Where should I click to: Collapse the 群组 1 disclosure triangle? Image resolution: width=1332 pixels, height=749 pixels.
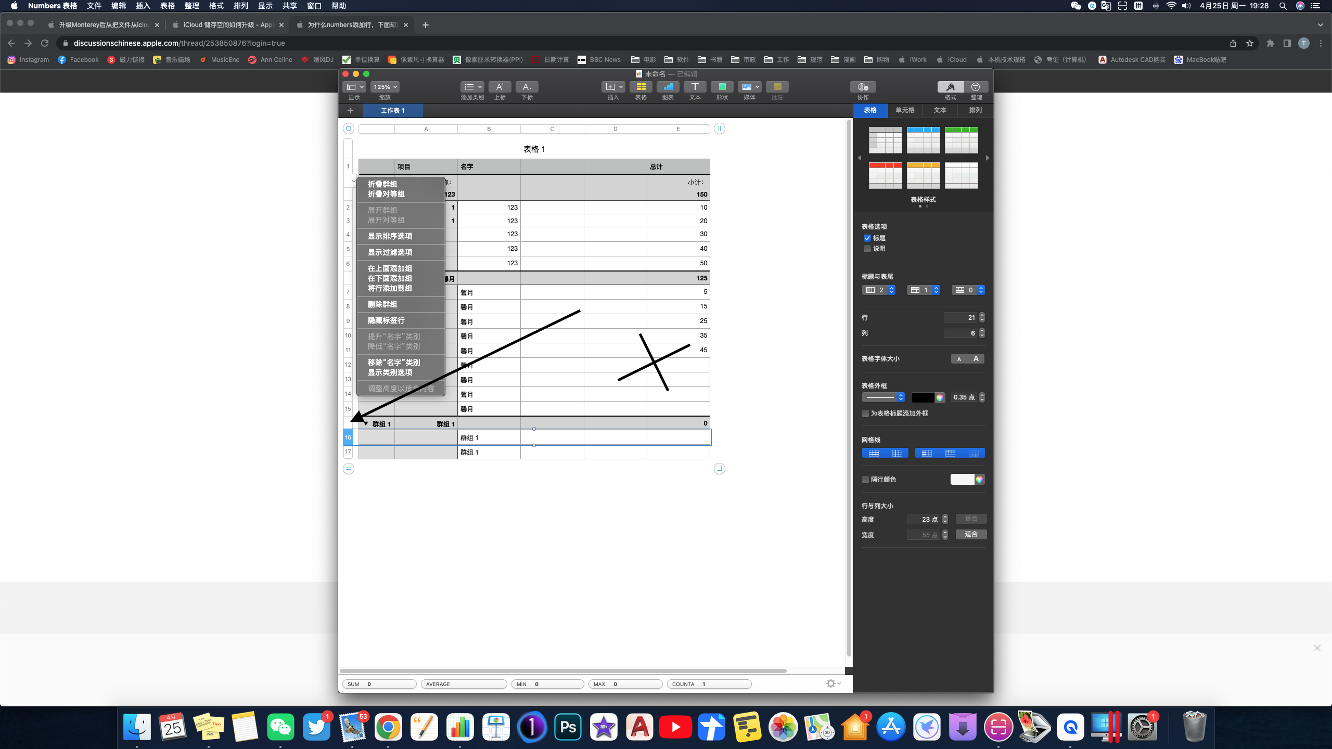[x=366, y=424]
